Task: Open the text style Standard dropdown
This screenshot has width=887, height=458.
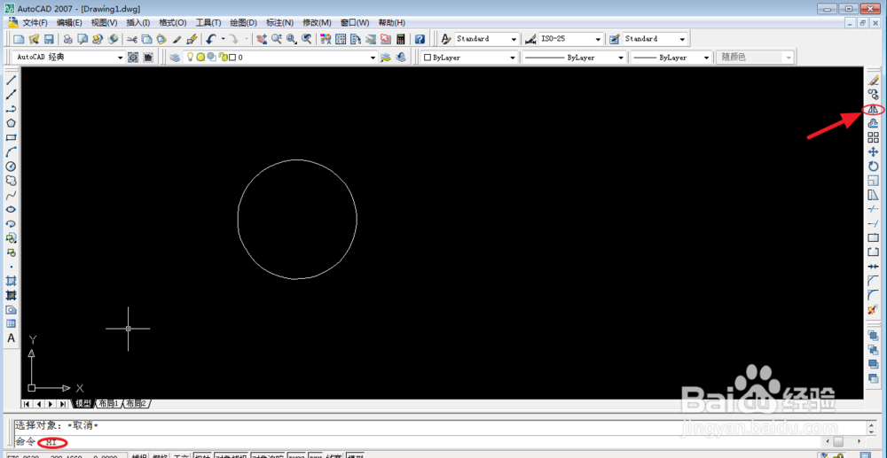Action: pyautogui.click(x=514, y=39)
